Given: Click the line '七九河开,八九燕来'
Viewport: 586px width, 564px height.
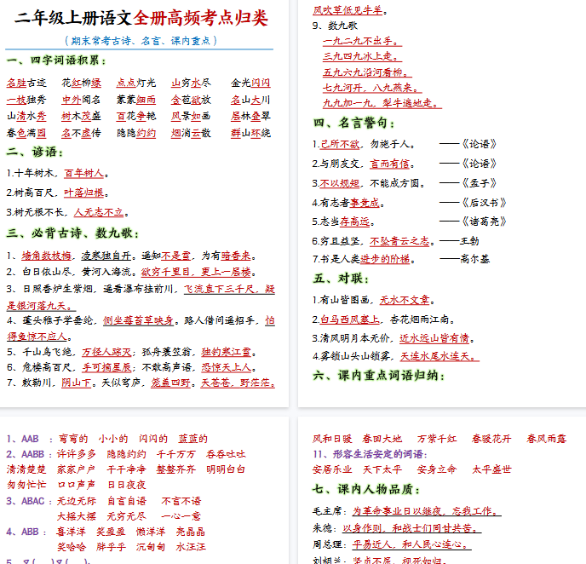Looking at the screenshot, I should pos(372,88).
